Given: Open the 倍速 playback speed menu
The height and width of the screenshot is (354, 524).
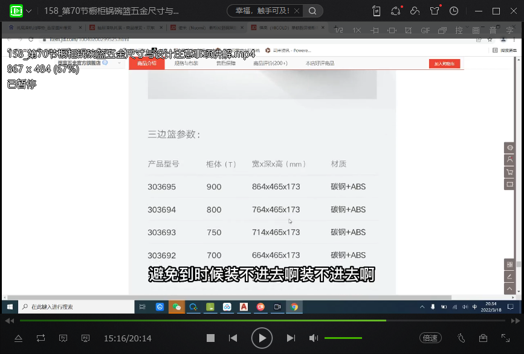Looking at the screenshot, I should click(430, 338).
